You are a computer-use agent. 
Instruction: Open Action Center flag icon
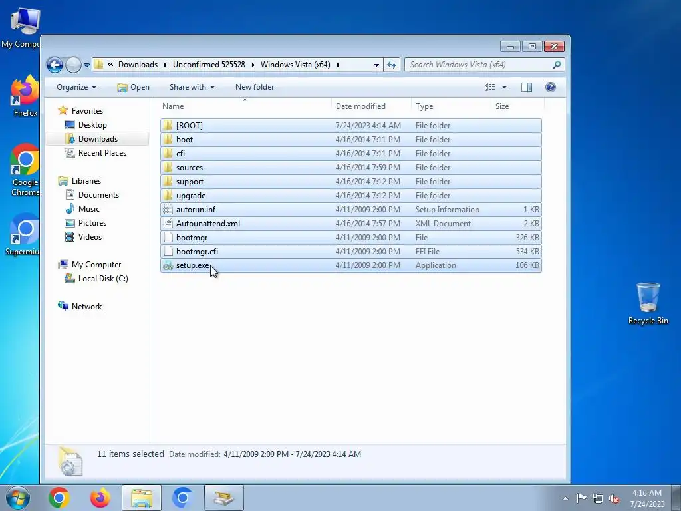tap(581, 498)
